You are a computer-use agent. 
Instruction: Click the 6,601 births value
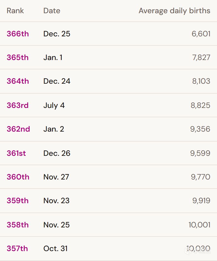pos(201,34)
